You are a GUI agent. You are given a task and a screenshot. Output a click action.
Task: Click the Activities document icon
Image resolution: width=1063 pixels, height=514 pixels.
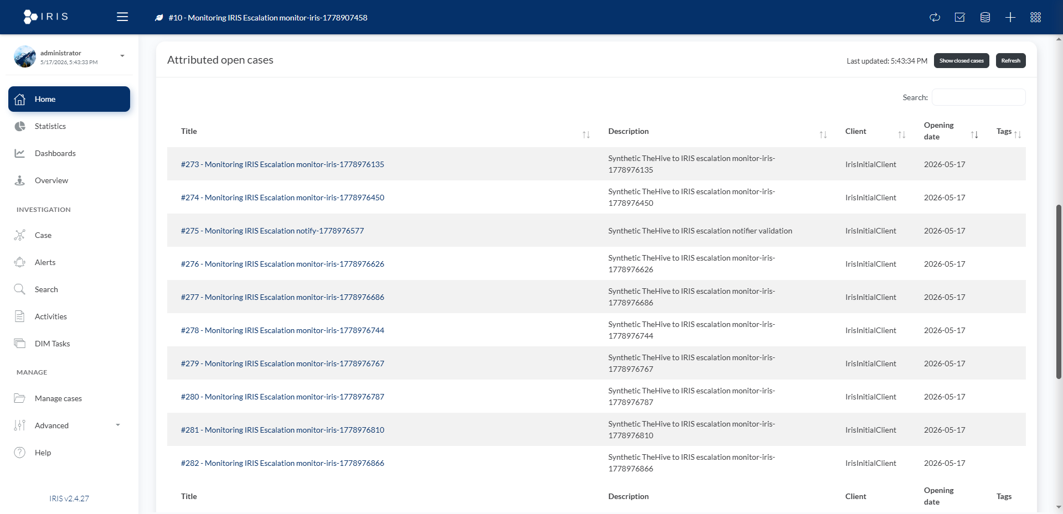[x=20, y=316]
